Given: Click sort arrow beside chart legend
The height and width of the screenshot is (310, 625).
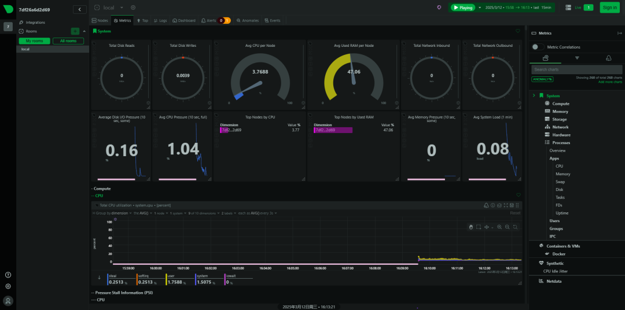Looking at the screenshot, I should point(99,278).
